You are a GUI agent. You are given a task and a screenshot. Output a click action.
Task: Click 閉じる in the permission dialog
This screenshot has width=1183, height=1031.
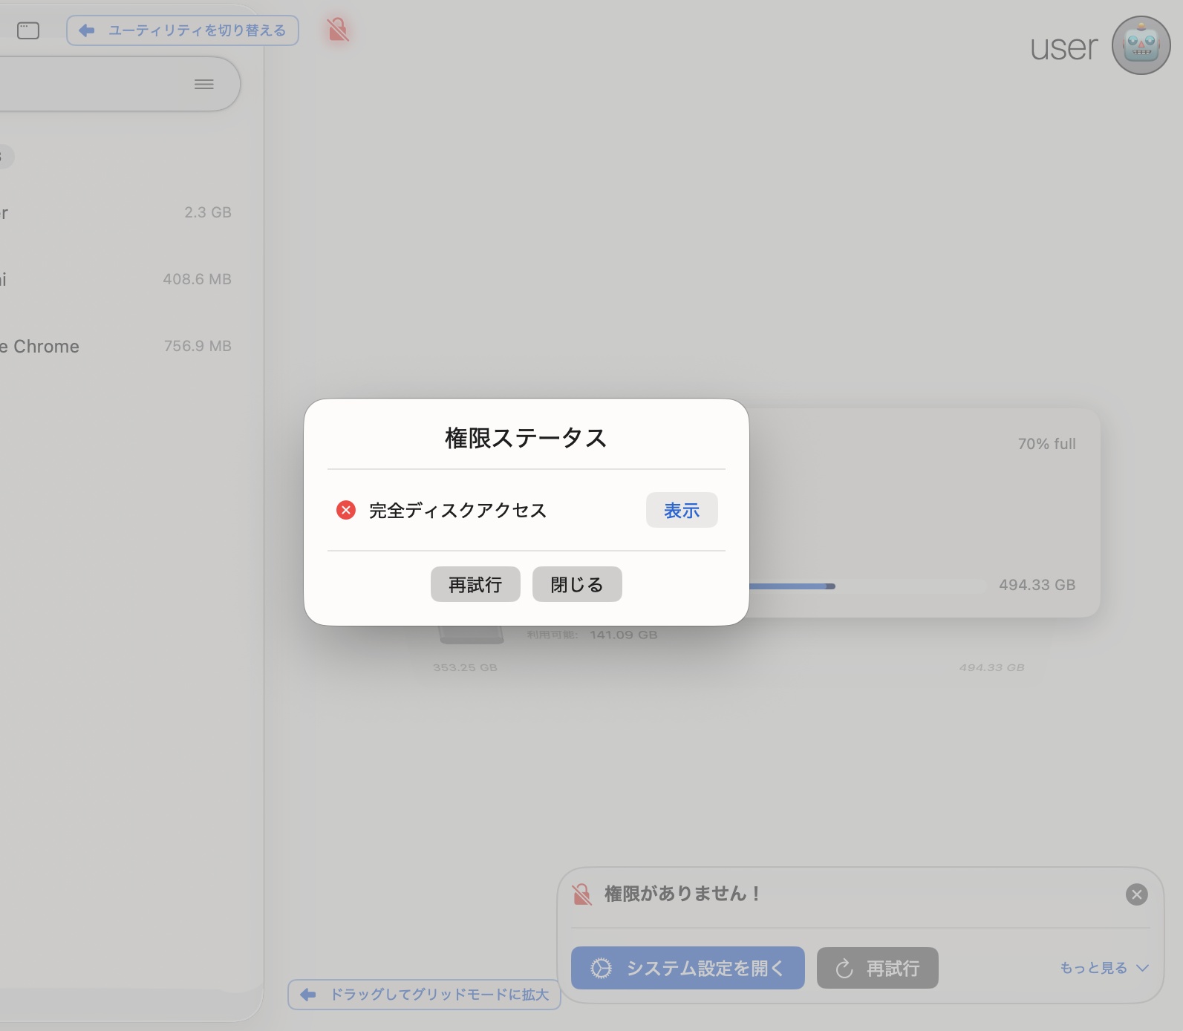coord(577,584)
